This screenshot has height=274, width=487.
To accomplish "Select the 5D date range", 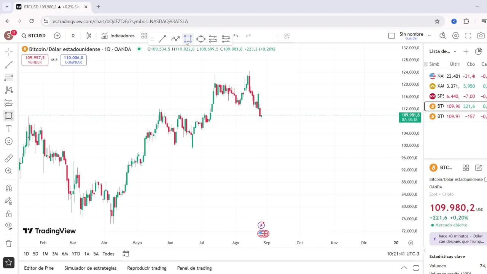I will pos(35,254).
